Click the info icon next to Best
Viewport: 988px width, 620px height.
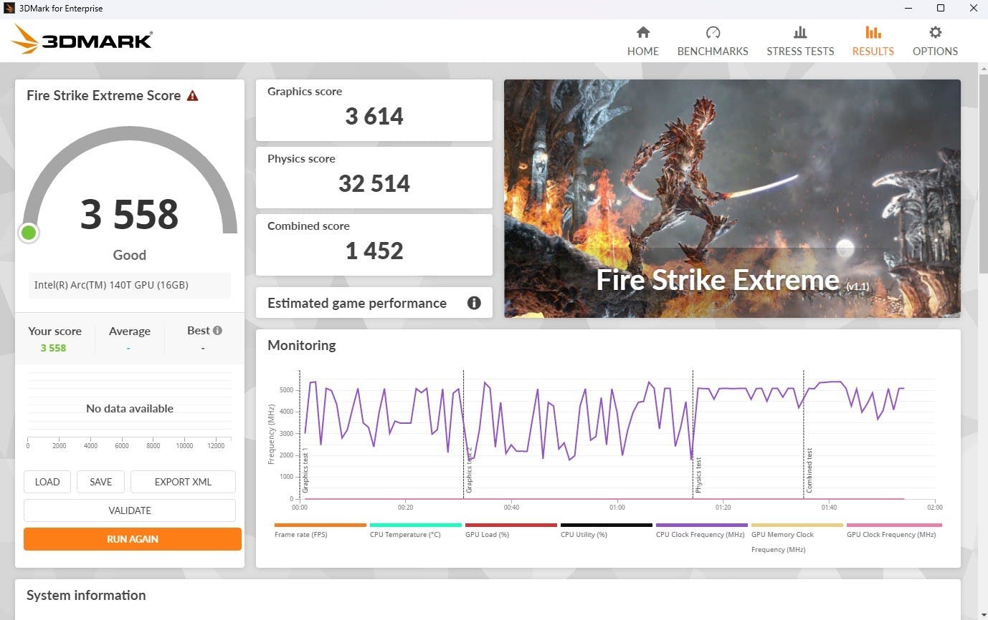click(217, 330)
